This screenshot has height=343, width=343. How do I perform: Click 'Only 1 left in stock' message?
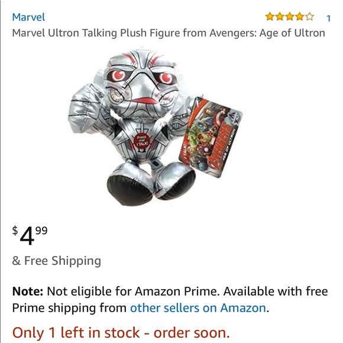point(121,333)
